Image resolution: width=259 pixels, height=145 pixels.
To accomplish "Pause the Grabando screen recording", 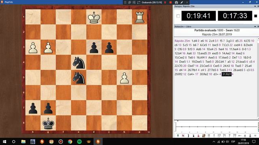I will point(165,2).
